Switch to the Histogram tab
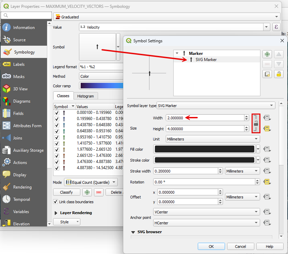 85,96
